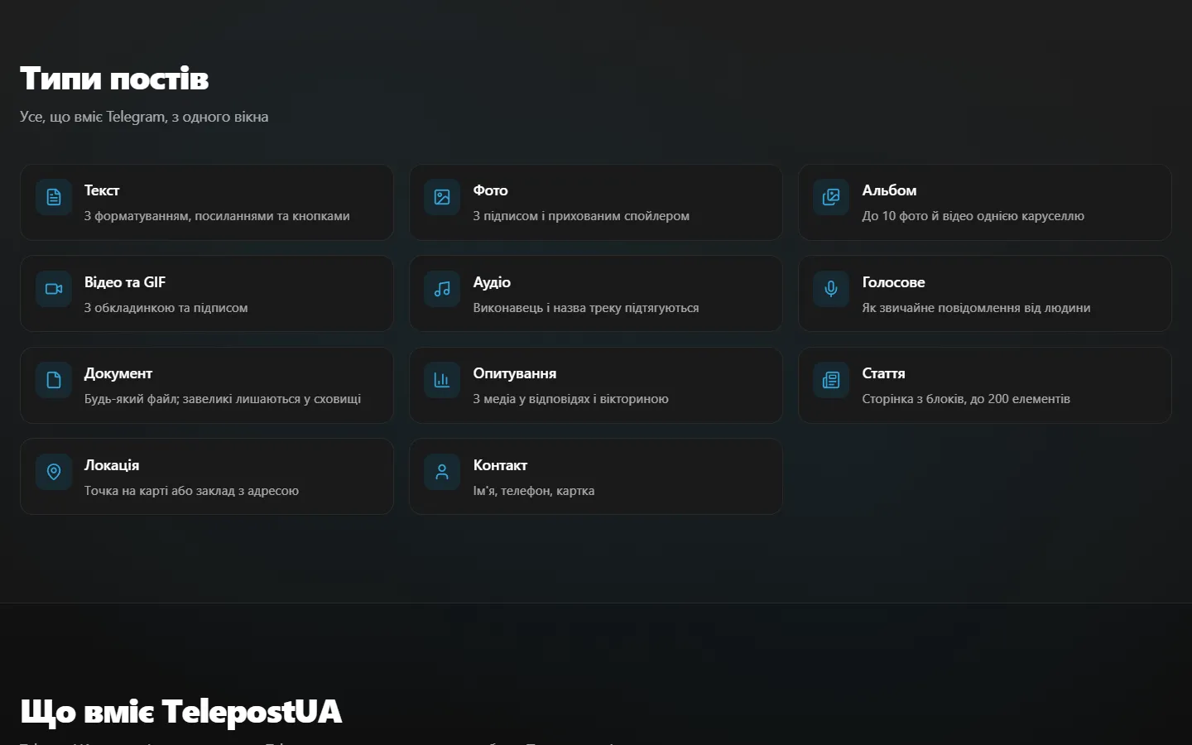Click the text document icon beside Текст
The image size is (1192, 745).
(x=54, y=197)
